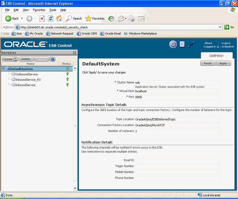Open the Oracle Email link
Viewport: 238px width, 199px height.
tap(110, 33)
